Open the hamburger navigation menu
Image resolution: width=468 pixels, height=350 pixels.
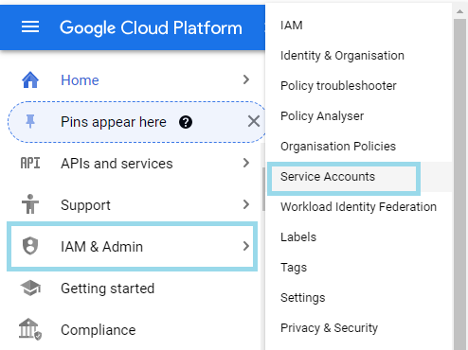pyautogui.click(x=30, y=26)
